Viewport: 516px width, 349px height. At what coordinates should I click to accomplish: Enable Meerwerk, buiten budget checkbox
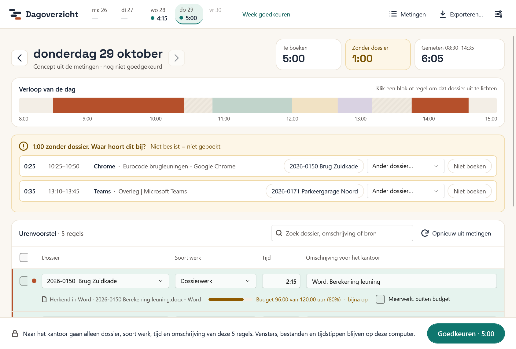(x=380, y=299)
